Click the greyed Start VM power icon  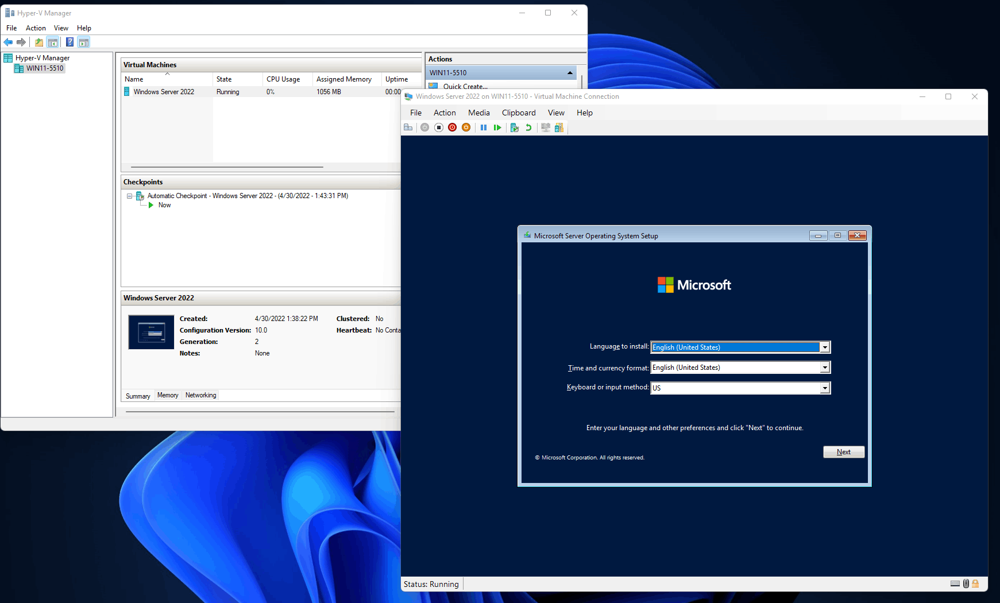pos(424,127)
